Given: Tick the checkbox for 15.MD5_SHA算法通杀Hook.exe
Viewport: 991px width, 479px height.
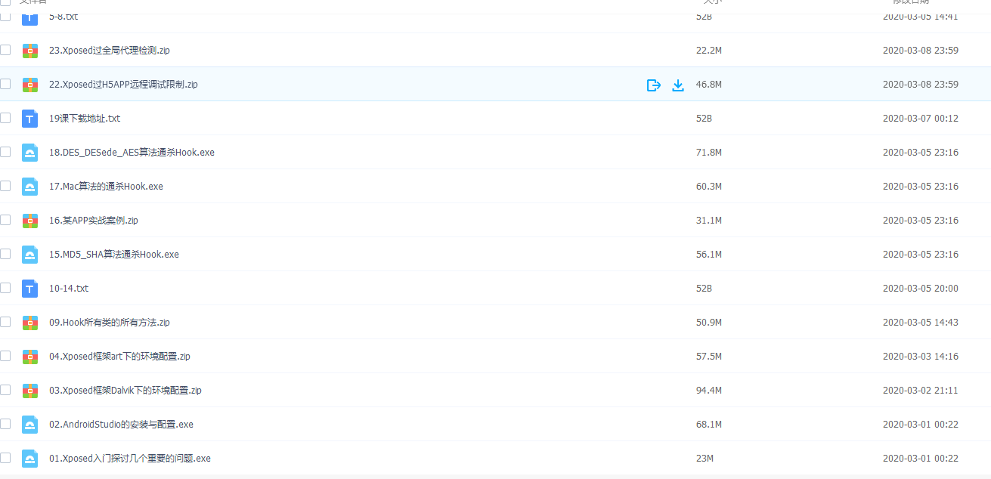Looking at the screenshot, I should [5, 254].
